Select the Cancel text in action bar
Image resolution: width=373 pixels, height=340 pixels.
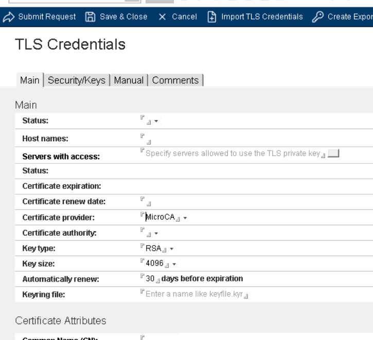tap(184, 17)
